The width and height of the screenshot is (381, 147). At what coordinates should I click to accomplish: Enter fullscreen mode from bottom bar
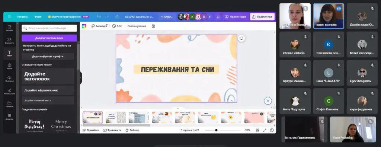point(265,130)
